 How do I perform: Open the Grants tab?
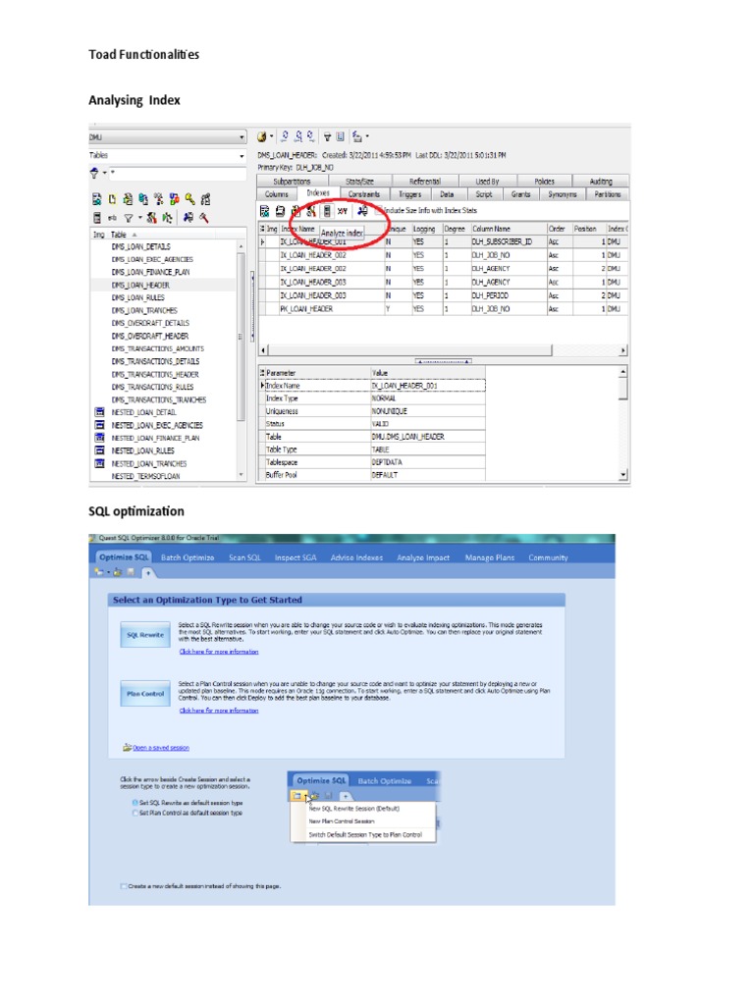click(520, 194)
